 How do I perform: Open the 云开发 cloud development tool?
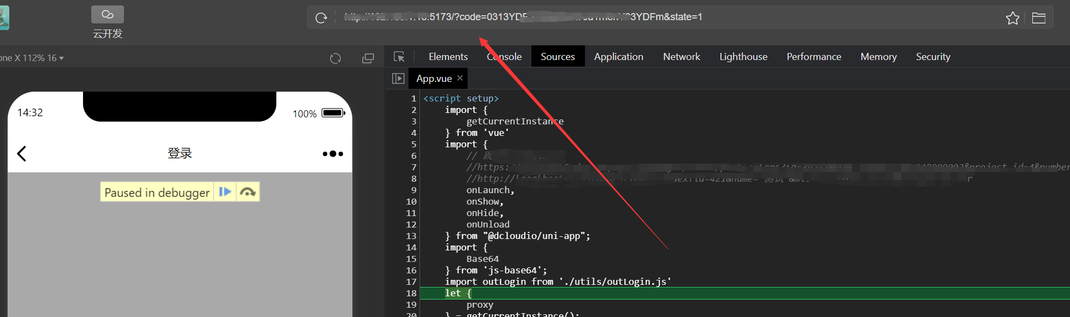click(108, 23)
